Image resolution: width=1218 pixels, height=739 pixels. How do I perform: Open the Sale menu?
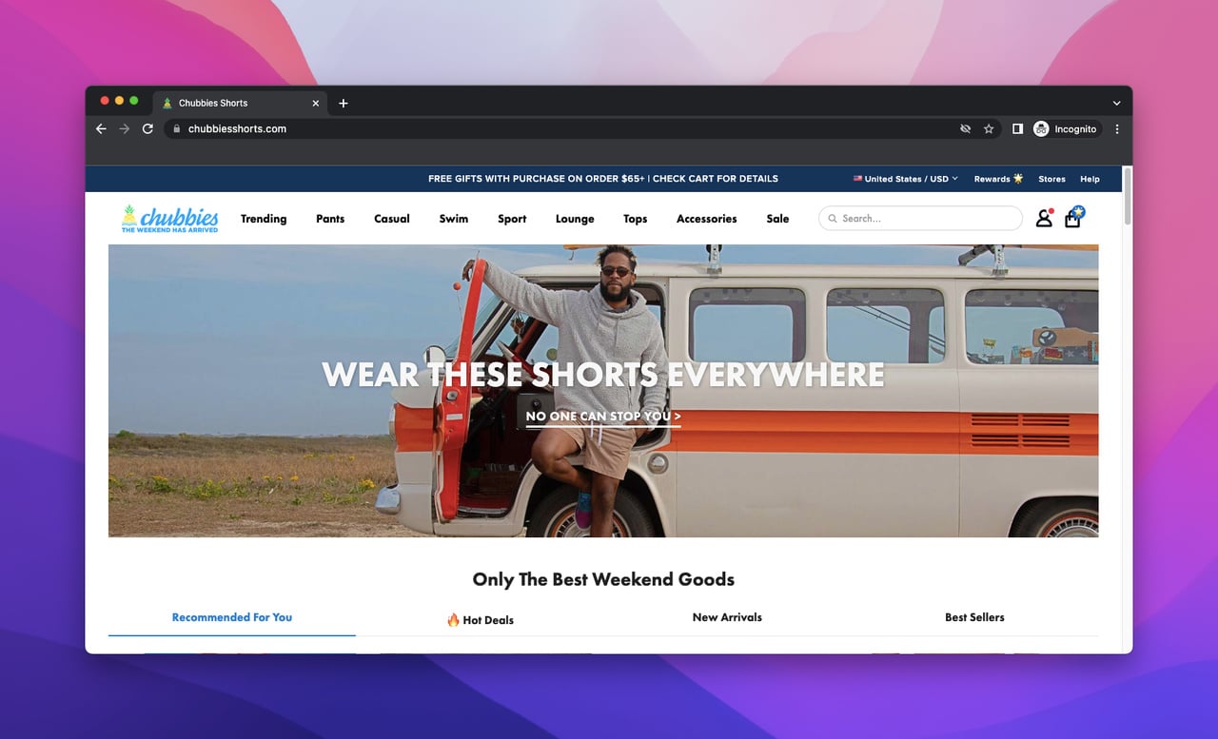[x=777, y=219]
